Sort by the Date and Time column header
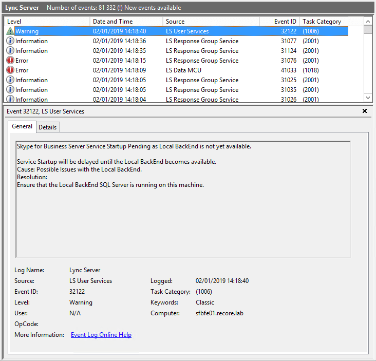The width and height of the screenshot is (376, 361). 126,22
